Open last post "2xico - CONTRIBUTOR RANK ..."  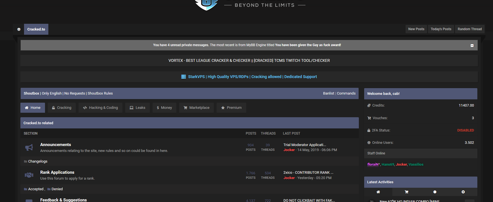pyautogui.click(x=308, y=173)
